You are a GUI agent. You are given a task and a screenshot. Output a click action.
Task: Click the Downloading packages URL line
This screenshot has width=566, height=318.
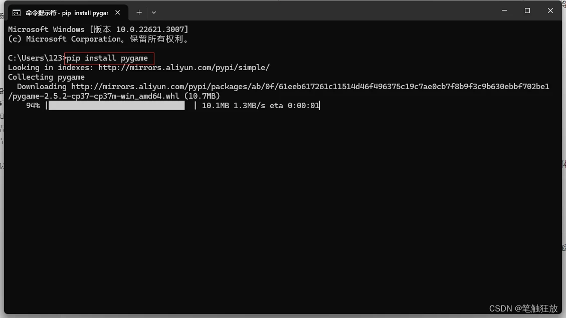283,87
